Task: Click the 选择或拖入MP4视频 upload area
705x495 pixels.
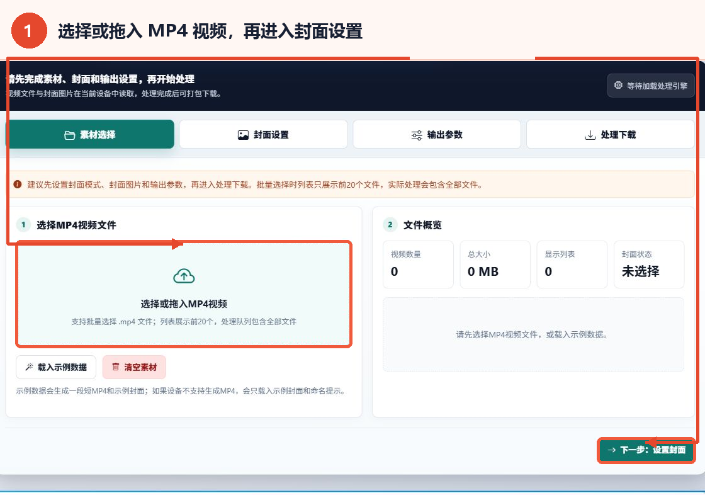Action: tap(183, 294)
